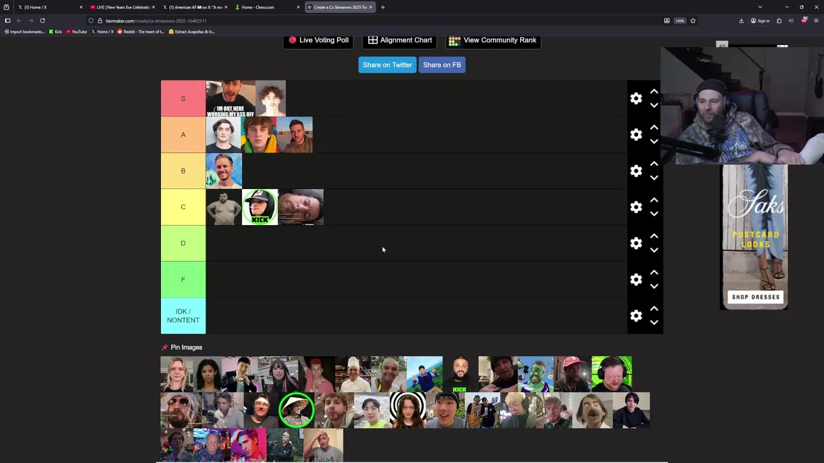Open the Reddit bookmark

tap(141, 32)
